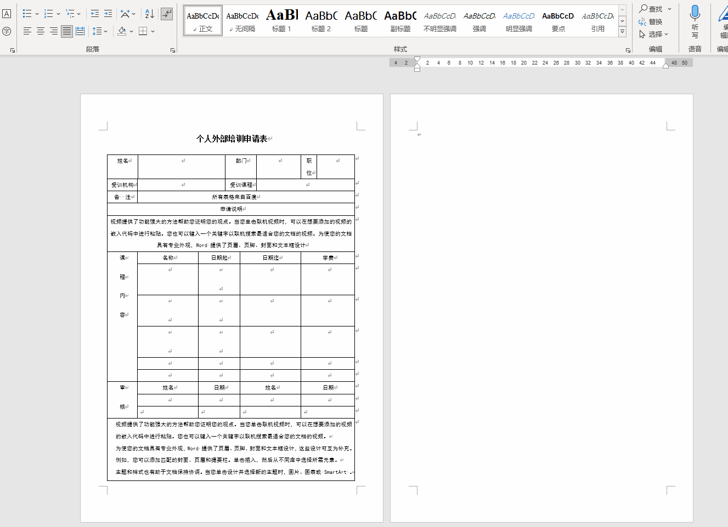Apply 要点 style
Viewport: 728px width, 527px height.
(x=558, y=21)
